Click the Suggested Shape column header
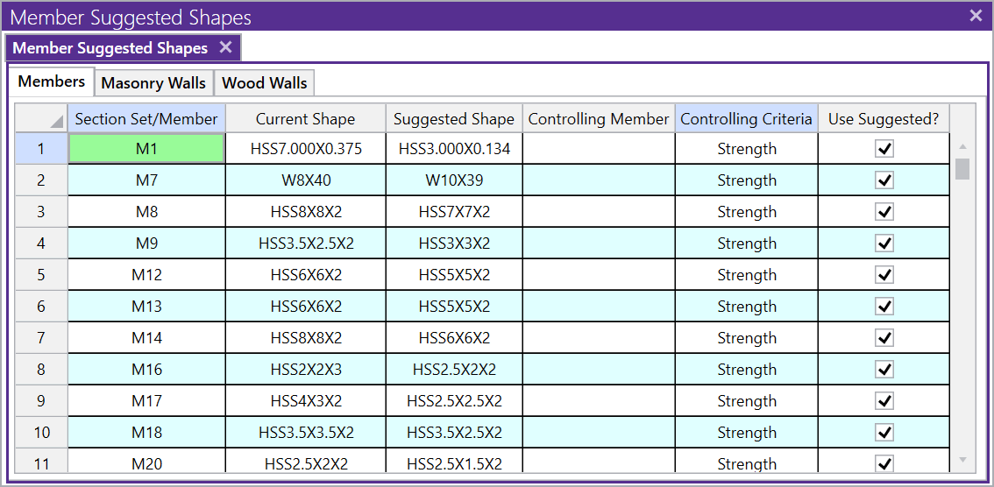Screen dimensions: 994x487 pos(454,119)
